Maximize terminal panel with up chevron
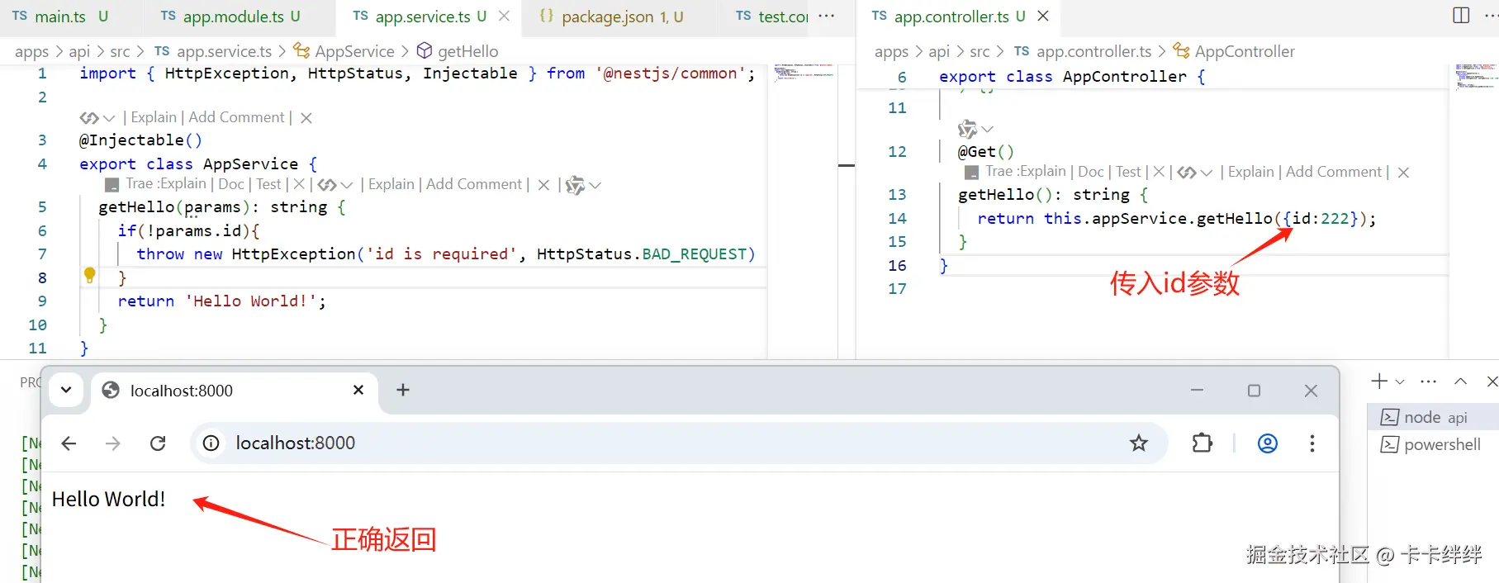 pos(1461,381)
